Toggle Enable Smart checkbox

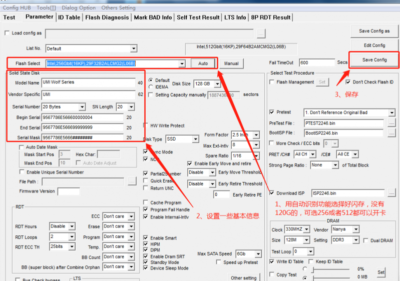point(146,237)
